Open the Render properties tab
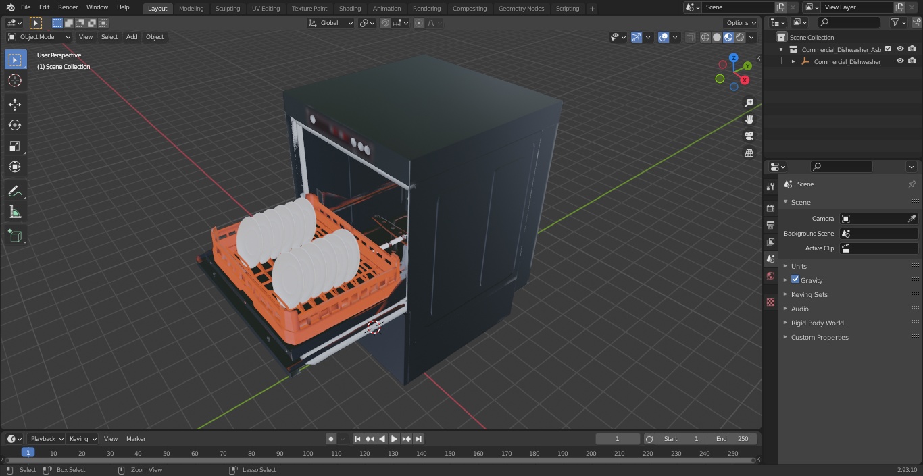This screenshot has width=923, height=476. click(x=770, y=208)
